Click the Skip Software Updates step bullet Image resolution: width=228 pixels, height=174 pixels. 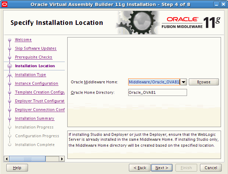pos(9,48)
